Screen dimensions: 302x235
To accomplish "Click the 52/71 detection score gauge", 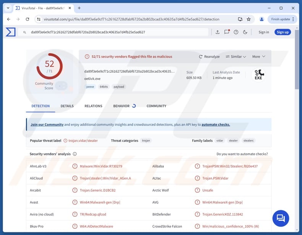I will pos(49,66).
